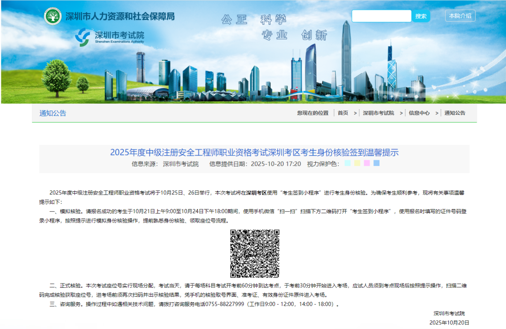Click inside the search input box

pos(381,16)
